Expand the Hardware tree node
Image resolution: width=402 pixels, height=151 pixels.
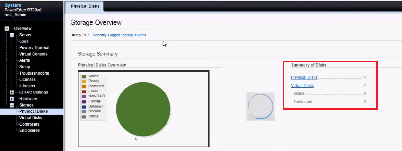pos(12,99)
